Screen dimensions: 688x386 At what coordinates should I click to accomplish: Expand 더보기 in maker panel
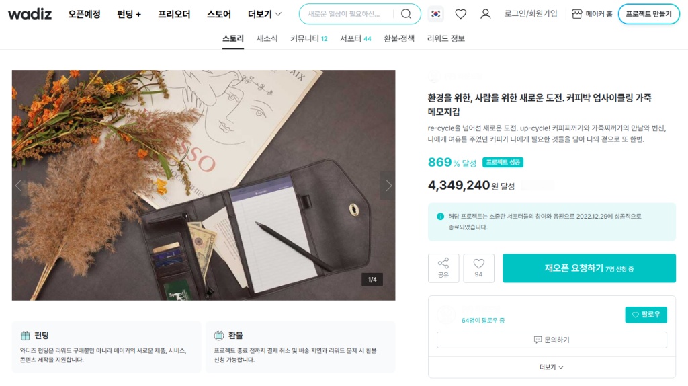552,367
